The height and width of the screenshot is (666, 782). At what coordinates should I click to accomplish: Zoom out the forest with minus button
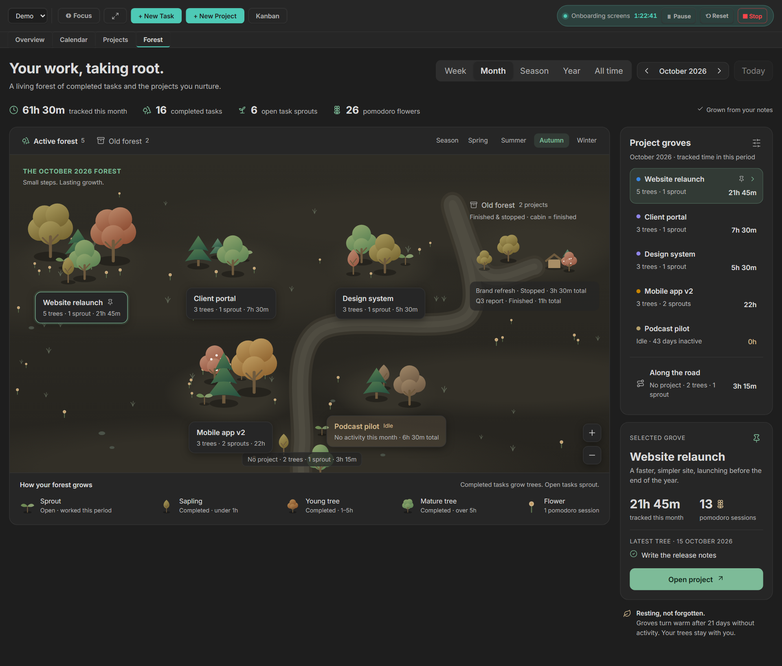[592, 455]
